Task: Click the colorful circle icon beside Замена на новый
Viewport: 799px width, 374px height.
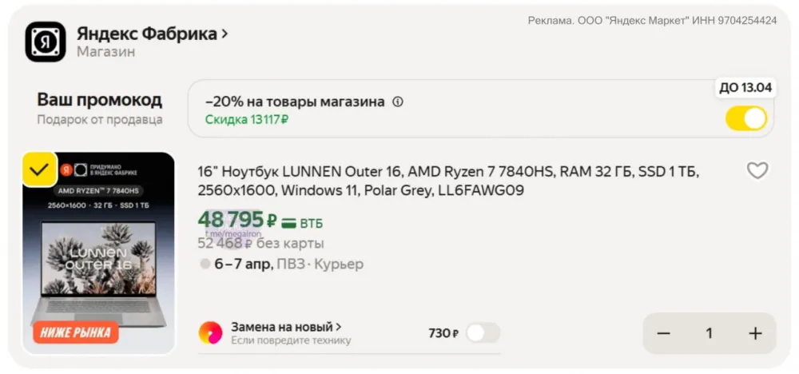Action: 210,332
